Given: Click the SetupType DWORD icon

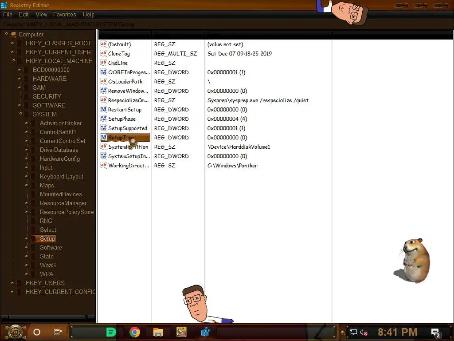Looking at the screenshot, I should tap(104, 137).
